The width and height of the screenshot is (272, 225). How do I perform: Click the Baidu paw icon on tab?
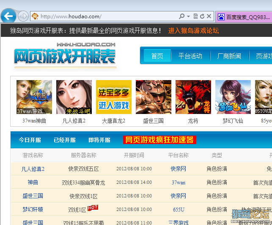point(221,17)
